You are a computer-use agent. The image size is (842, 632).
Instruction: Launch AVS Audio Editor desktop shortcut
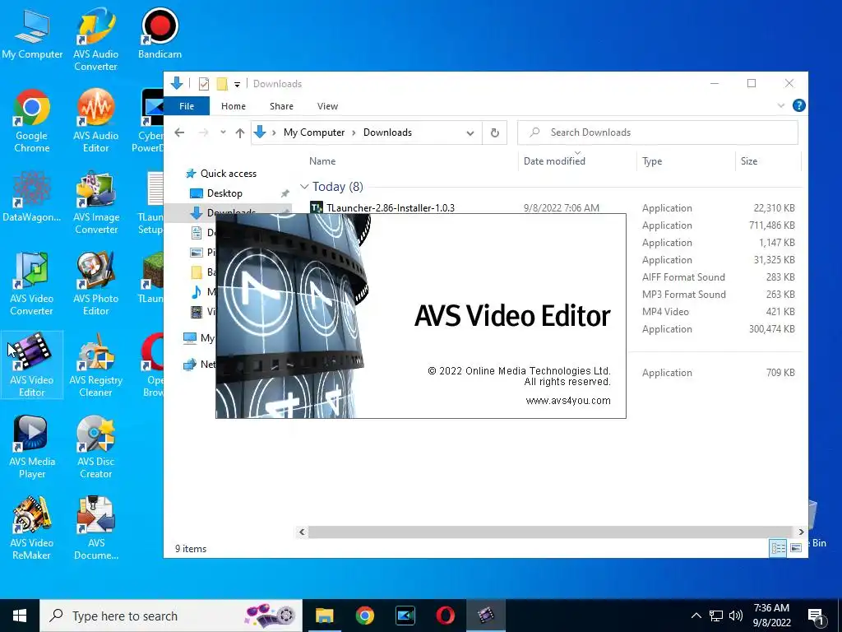coord(95,122)
